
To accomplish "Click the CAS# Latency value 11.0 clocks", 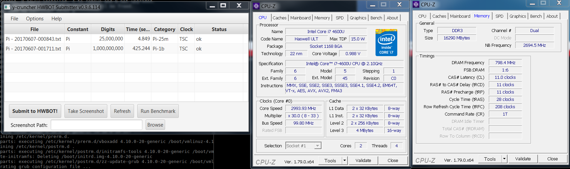I will tap(505, 77).
